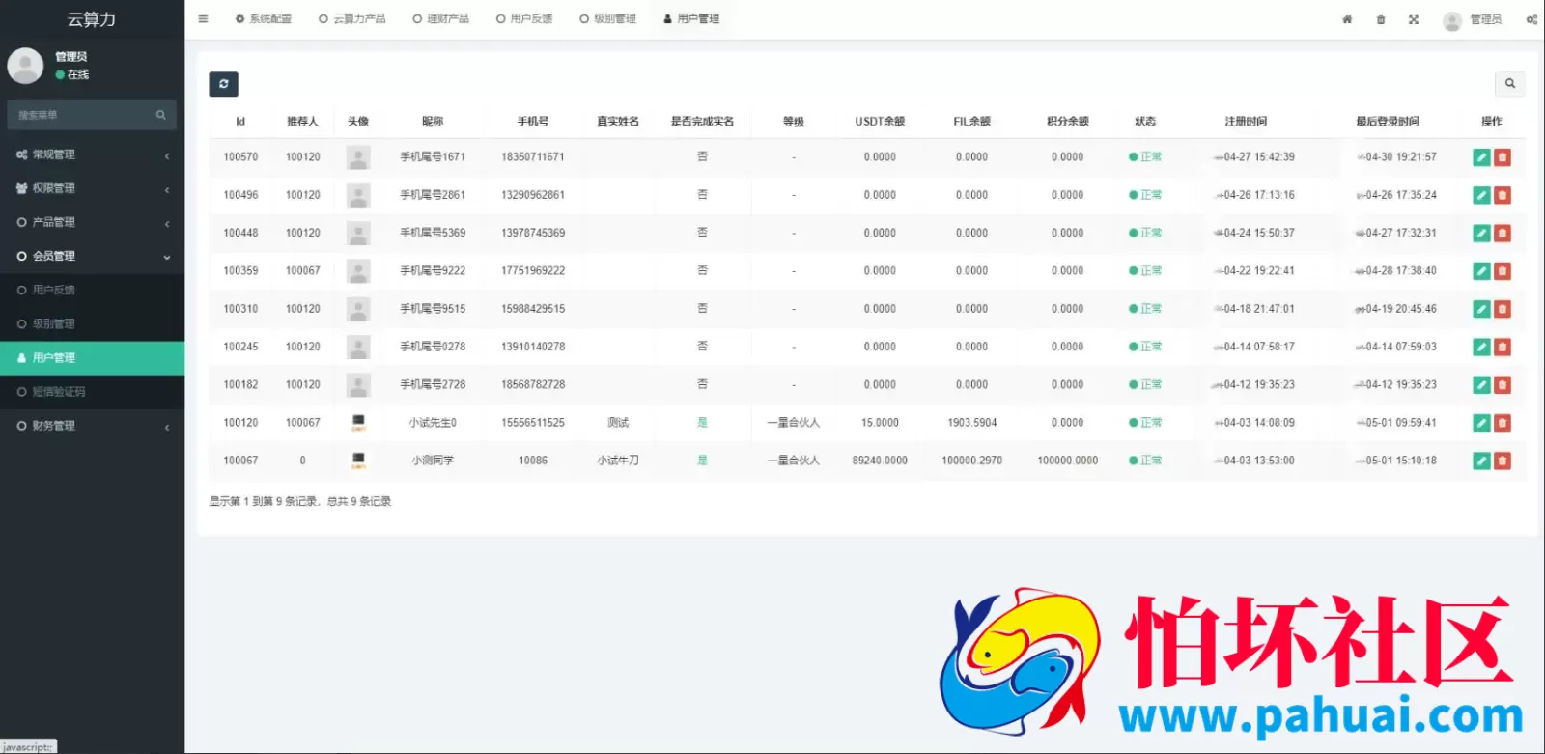Screen dimensions: 1545x754
Task: Switch to the 用户反馈 top tab
Action: 524,19
